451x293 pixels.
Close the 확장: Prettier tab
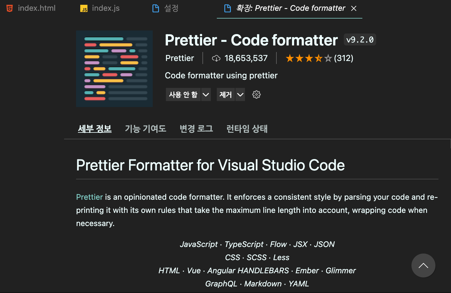[354, 8]
